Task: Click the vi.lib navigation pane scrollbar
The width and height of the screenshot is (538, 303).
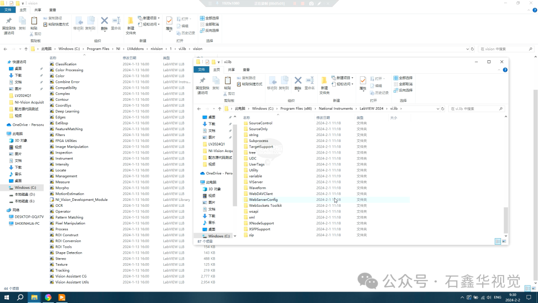Action: pyautogui.click(x=235, y=165)
